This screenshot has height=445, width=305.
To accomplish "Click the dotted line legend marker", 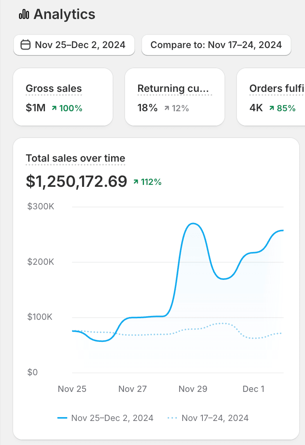I will coord(173,418).
